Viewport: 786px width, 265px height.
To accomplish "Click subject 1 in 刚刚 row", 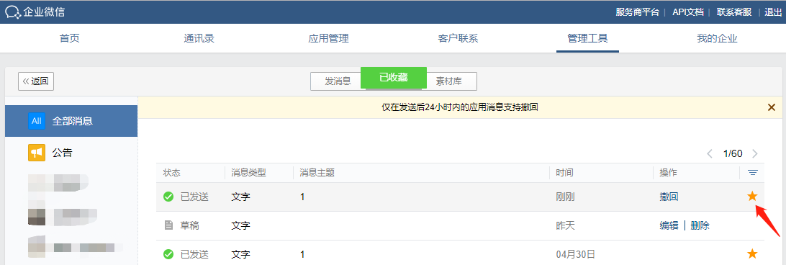I will click(x=302, y=197).
